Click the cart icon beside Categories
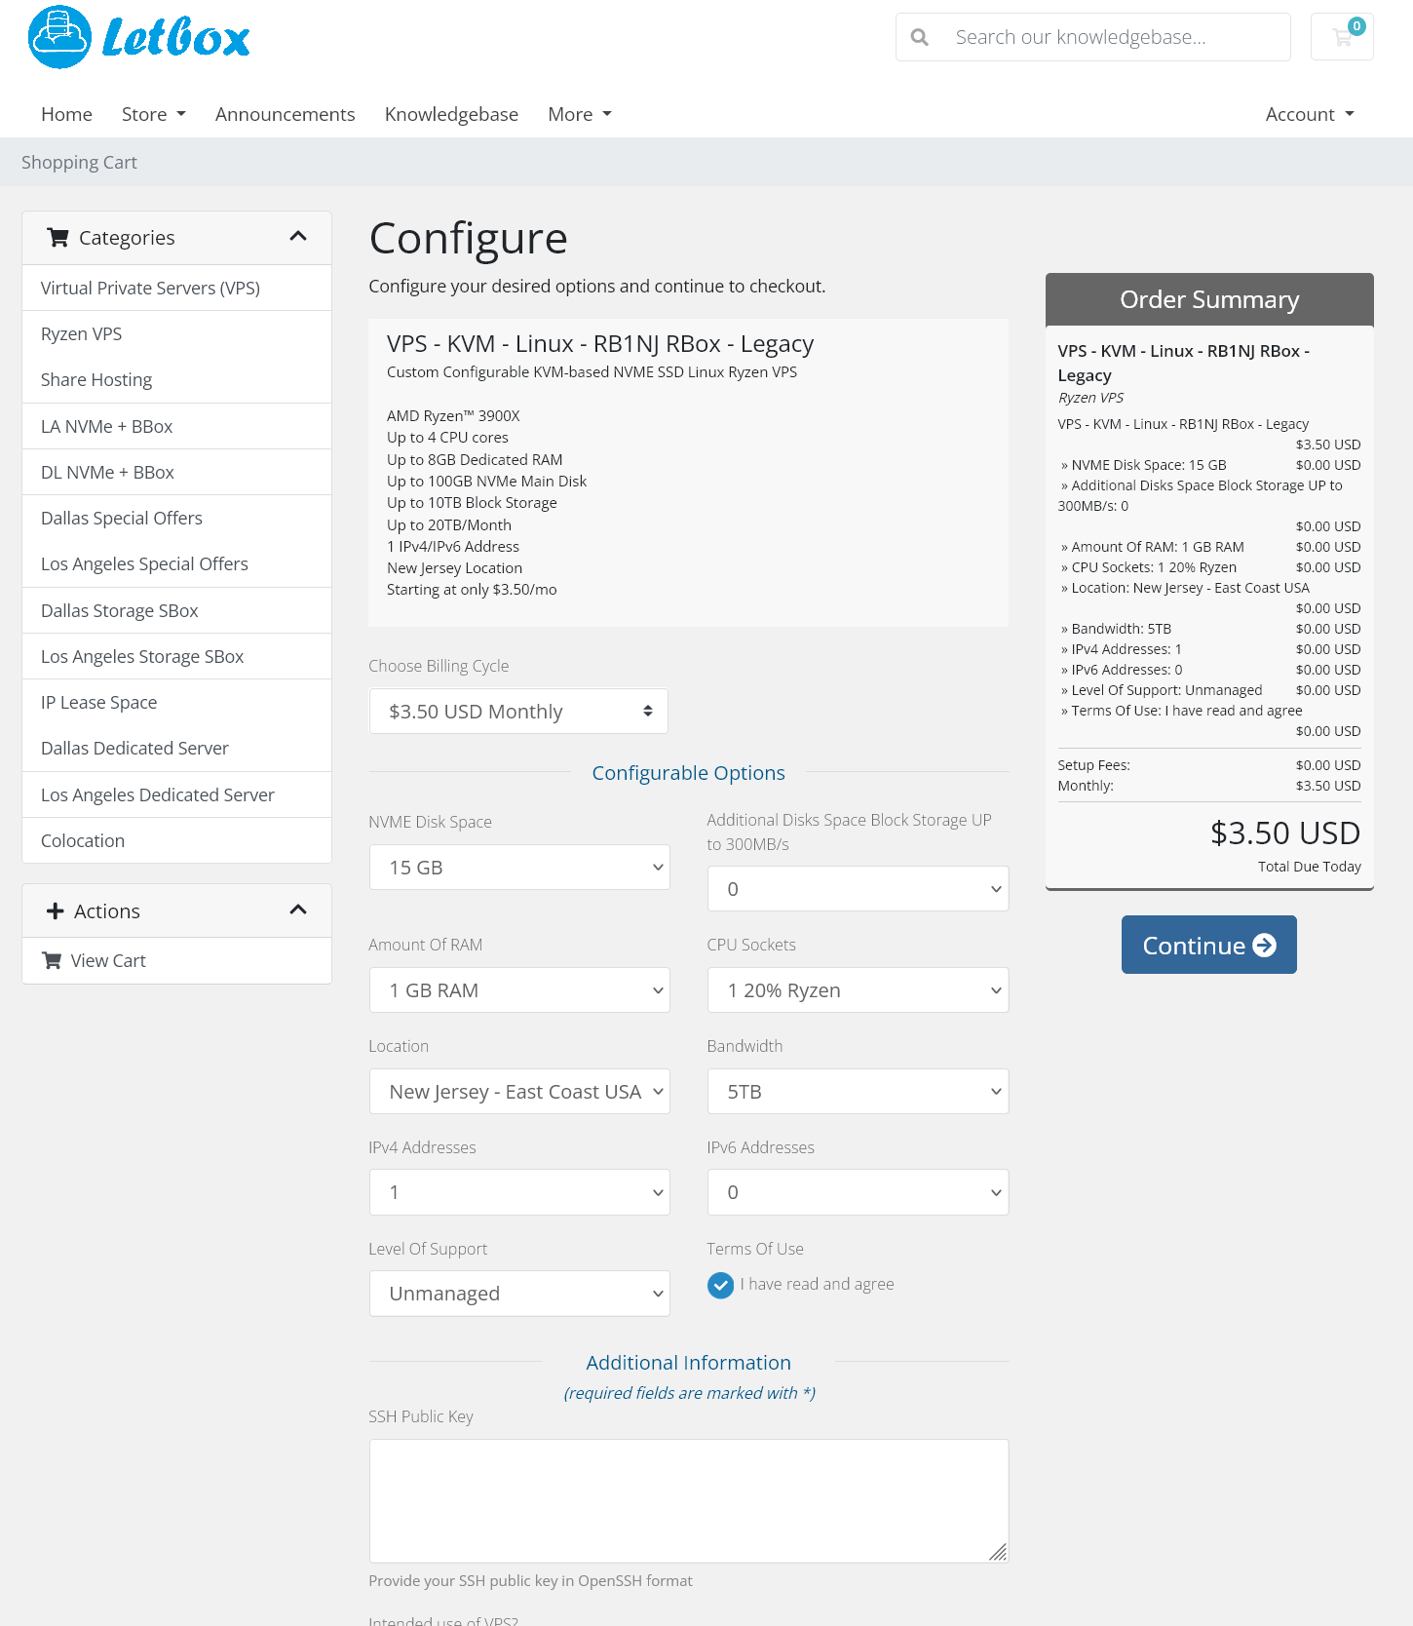 pyautogui.click(x=57, y=237)
